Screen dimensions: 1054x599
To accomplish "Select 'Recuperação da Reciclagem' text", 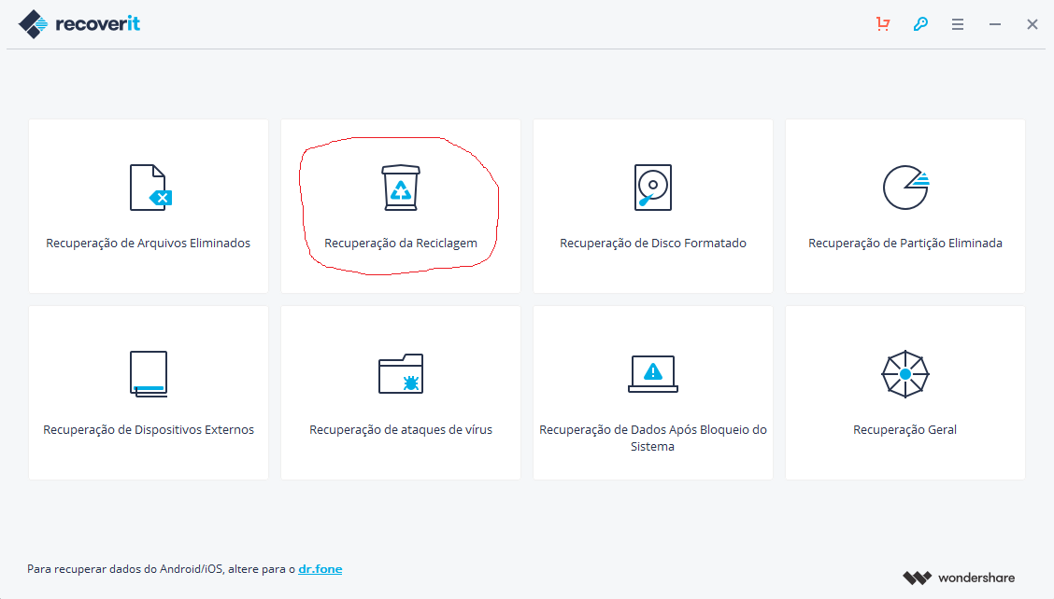I will 401,244.
